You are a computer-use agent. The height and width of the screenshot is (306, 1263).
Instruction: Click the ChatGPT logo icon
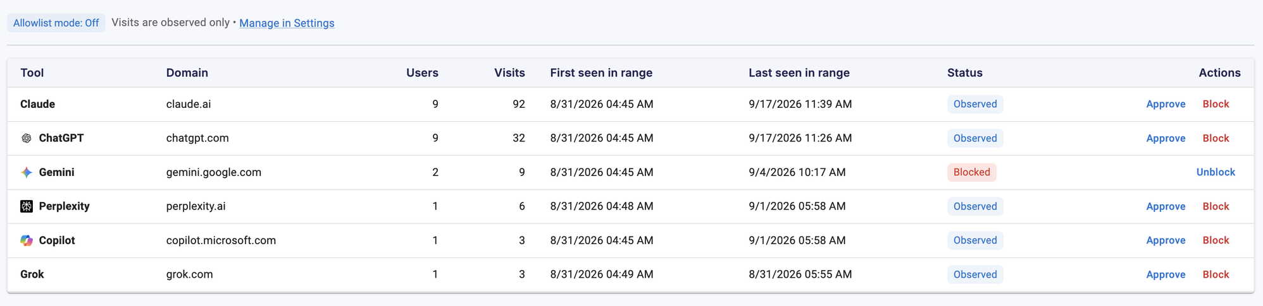[x=27, y=138]
